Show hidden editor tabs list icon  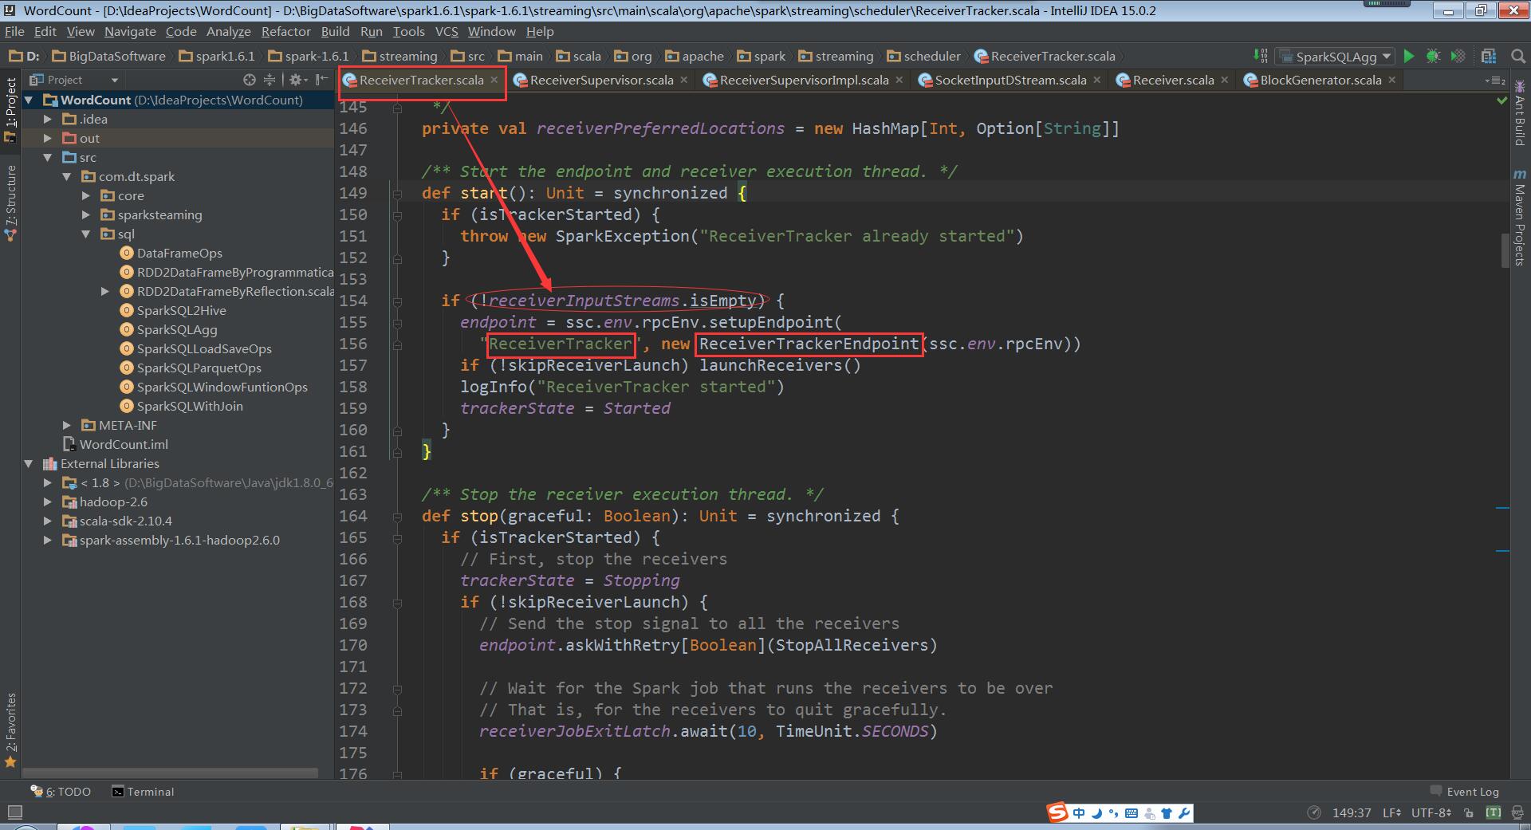coord(1494,81)
